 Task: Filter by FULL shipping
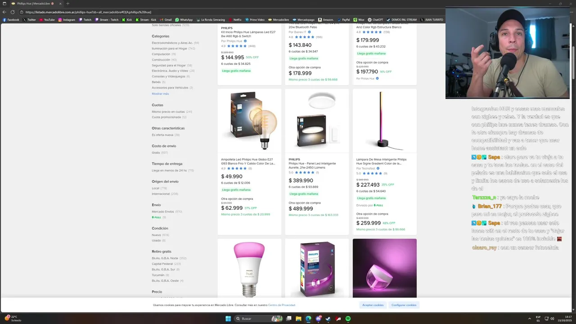pos(158,217)
